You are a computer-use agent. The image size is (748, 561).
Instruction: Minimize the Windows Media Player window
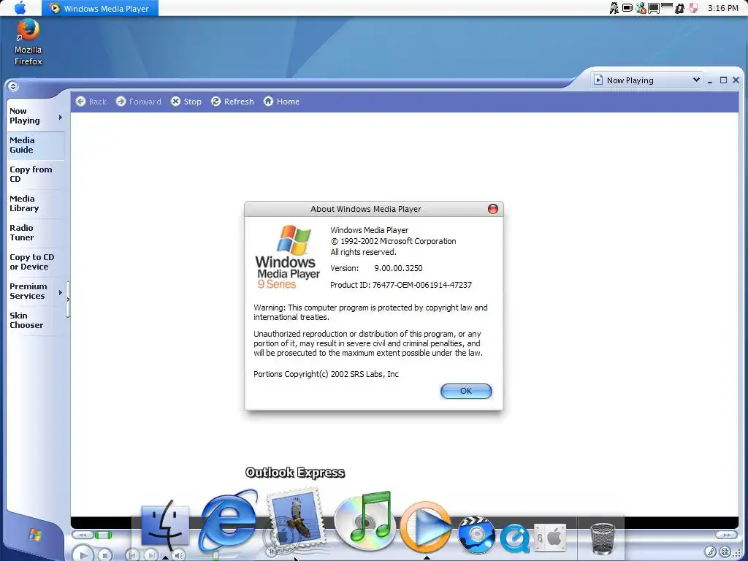tap(710, 80)
